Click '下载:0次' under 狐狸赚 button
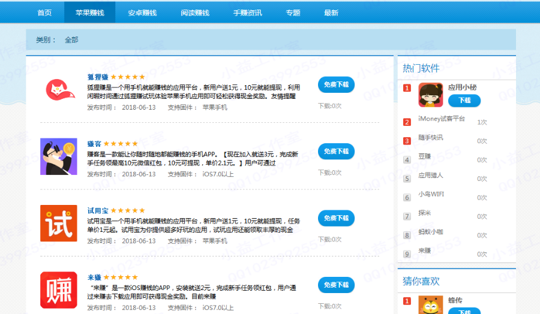The width and height of the screenshot is (540, 314). pos(329,106)
